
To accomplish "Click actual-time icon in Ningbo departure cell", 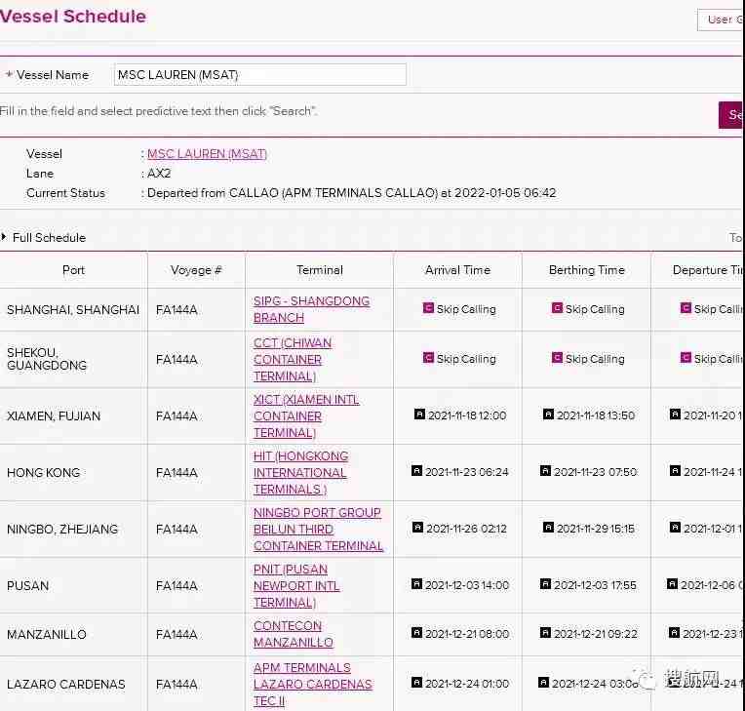I will pos(675,527).
